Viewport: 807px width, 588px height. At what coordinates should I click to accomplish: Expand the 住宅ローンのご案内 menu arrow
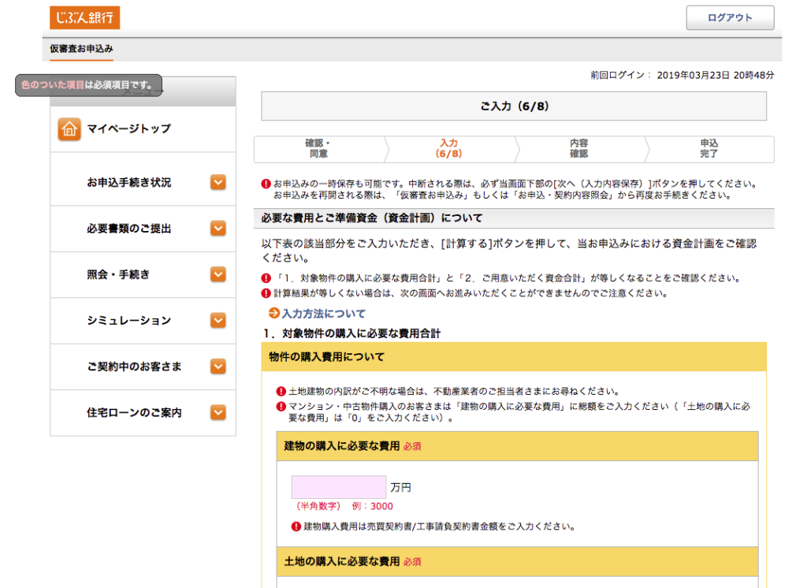(x=218, y=412)
